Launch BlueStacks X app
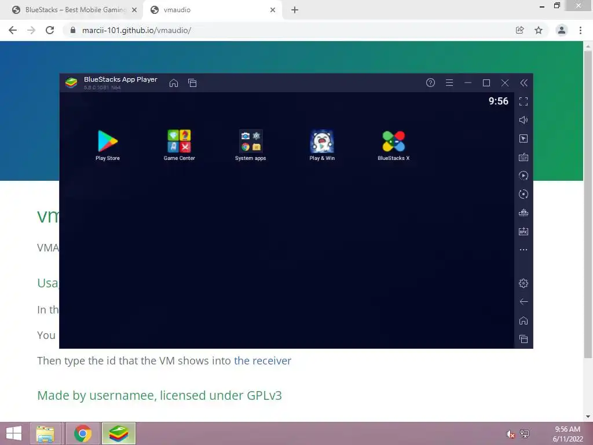Viewport: 593px width, 445px height. click(x=393, y=145)
